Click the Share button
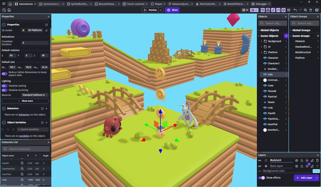This screenshot has width=321, height=187. click(x=172, y=10)
